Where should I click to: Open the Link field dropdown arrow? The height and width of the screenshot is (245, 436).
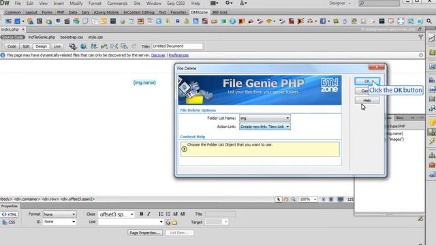(161, 222)
